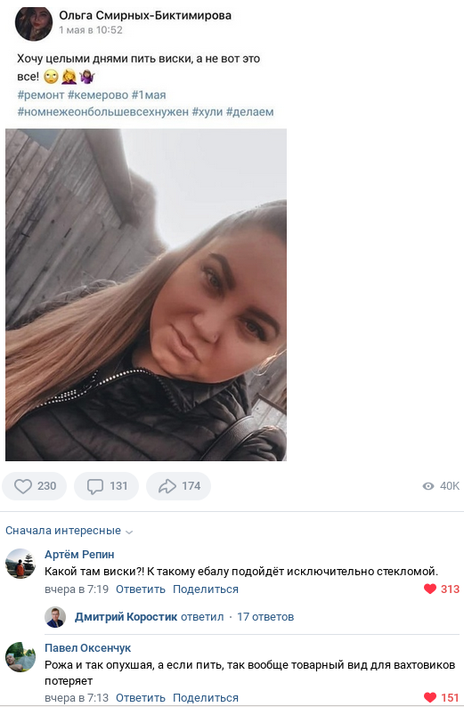Image resolution: width=464 pixels, height=707 pixels.
Task: Open Дмитрий Коростик's small avatar
Action: pos(55,617)
